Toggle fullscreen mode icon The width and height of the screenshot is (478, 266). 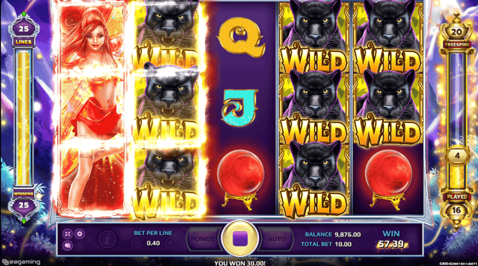[67, 234]
